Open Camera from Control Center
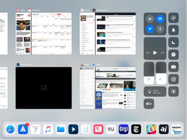Screen dimensions: 187x140 coord(173,67)
